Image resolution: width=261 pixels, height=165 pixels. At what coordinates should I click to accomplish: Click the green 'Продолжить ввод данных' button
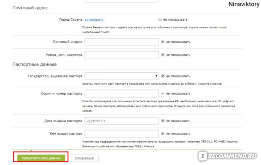(x=41, y=158)
